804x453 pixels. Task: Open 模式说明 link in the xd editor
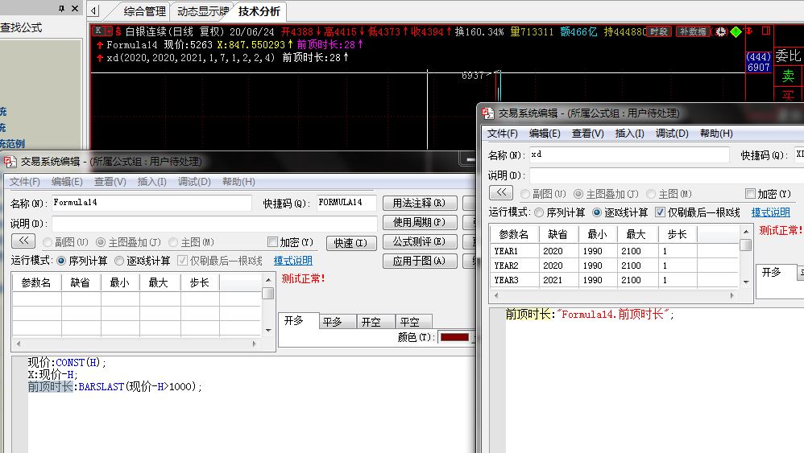pos(770,212)
